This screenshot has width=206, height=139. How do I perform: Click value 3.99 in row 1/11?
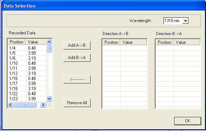pyautogui.click(x=32, y=68)
